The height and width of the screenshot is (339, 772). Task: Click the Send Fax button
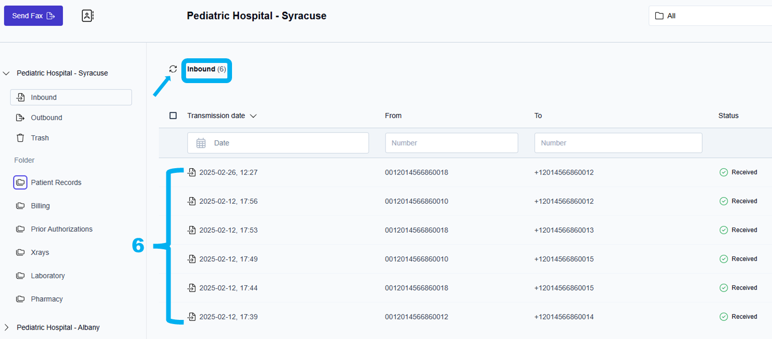(x=34, y=16)
